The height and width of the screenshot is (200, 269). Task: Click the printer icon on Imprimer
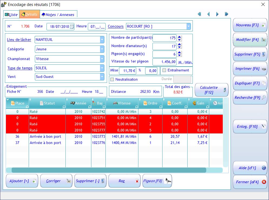264,69
